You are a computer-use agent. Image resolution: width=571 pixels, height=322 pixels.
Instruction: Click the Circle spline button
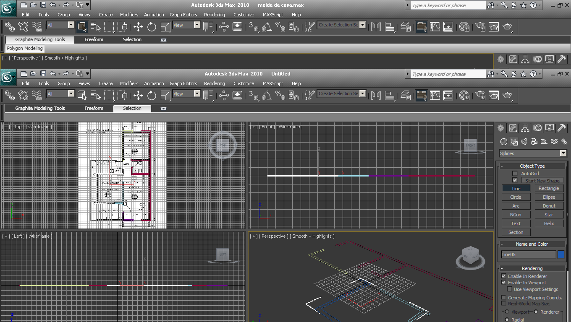pyautogui.click(x=516, y=197)
